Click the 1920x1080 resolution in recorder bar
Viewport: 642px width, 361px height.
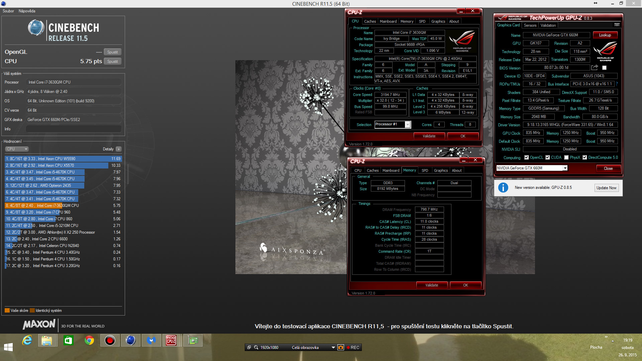(269, 348)
